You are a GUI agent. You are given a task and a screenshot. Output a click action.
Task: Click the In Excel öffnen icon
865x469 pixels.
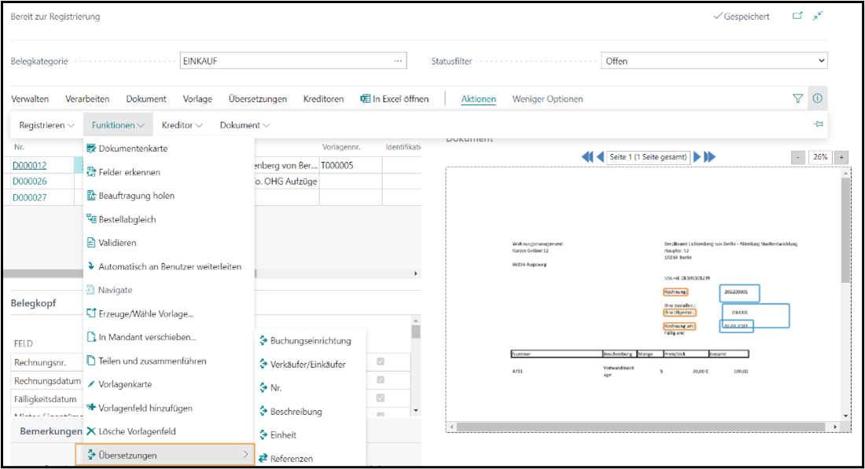[x=365, y=99]
